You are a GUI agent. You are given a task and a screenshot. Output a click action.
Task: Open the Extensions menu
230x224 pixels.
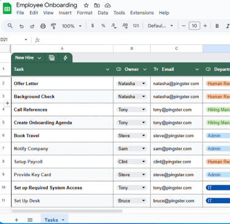tap(142, 13)
